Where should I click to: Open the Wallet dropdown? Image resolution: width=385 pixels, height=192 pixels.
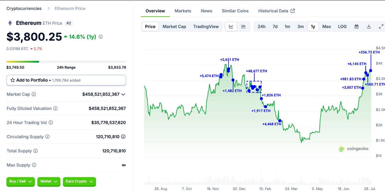point(49,181)
